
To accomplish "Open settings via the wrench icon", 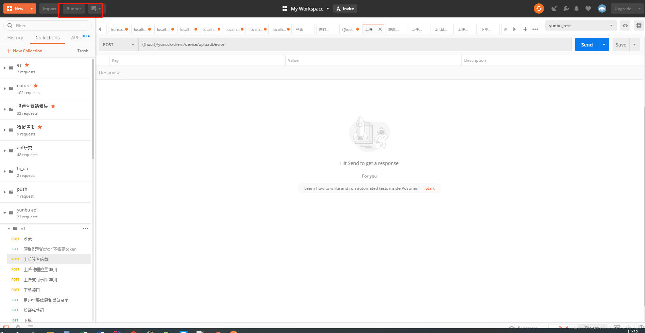I will pos(566,8).
